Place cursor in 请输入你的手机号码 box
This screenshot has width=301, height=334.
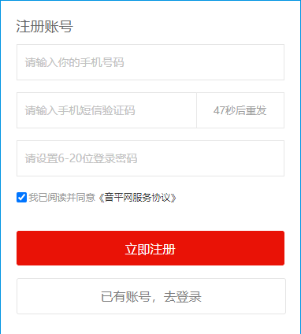150,62
